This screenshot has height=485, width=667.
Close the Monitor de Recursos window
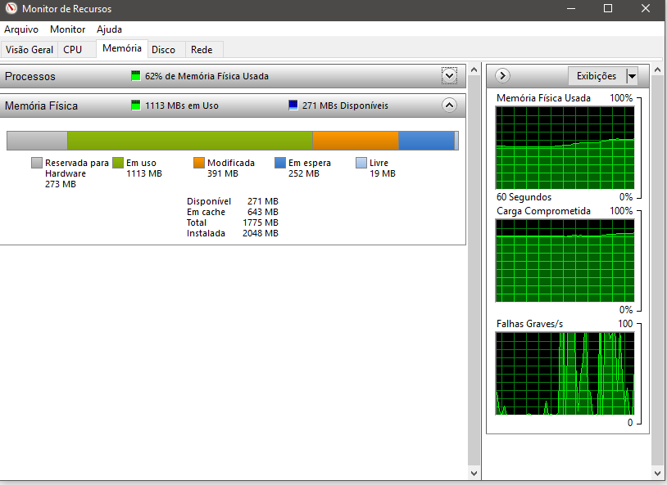pyautogui.click(x=646, y=8)
